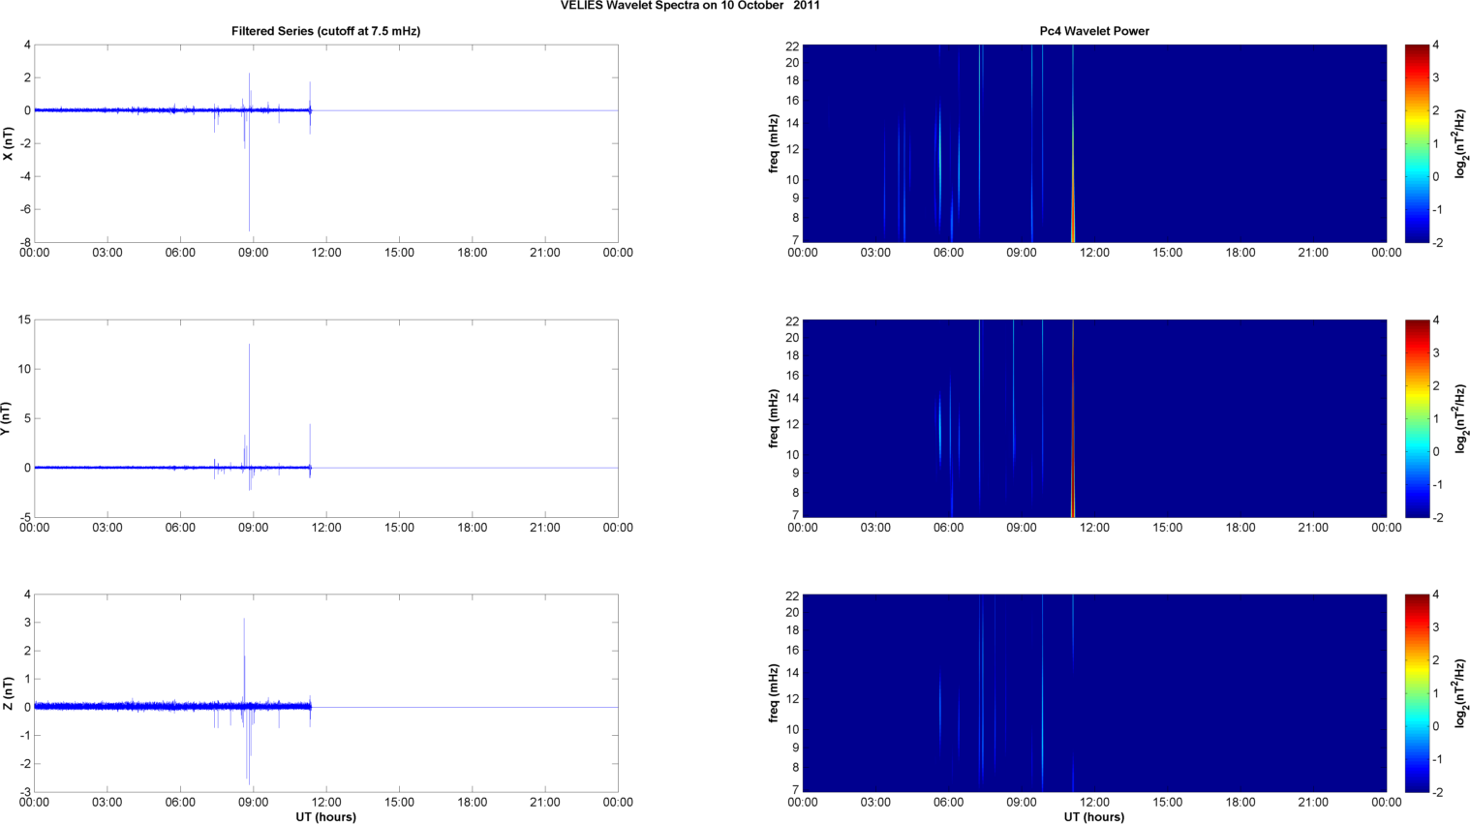This screenshot has width=1470, height=824.
Task: Click the VELIES Wavelet Spectra main title
Action: pyautogui.click(x=689, y=6)
